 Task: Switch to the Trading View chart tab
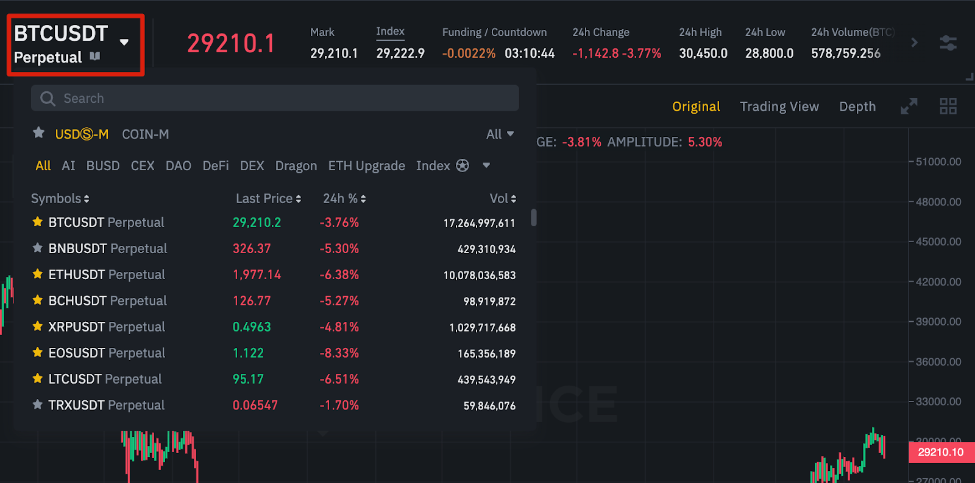(779, 106)
